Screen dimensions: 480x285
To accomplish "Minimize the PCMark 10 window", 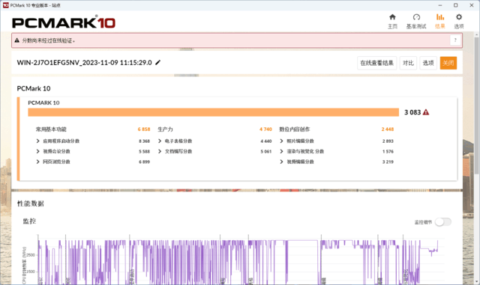I will coord(440,5).
